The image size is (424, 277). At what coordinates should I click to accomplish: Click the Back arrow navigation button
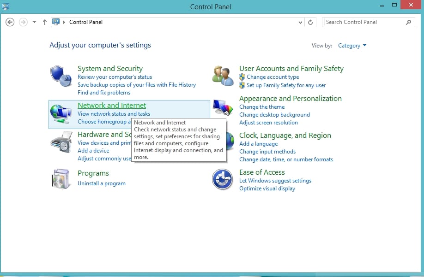tap(10, 22)
